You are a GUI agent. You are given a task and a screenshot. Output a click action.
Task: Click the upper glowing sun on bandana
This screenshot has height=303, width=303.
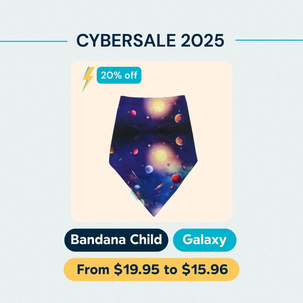[159, 106]
